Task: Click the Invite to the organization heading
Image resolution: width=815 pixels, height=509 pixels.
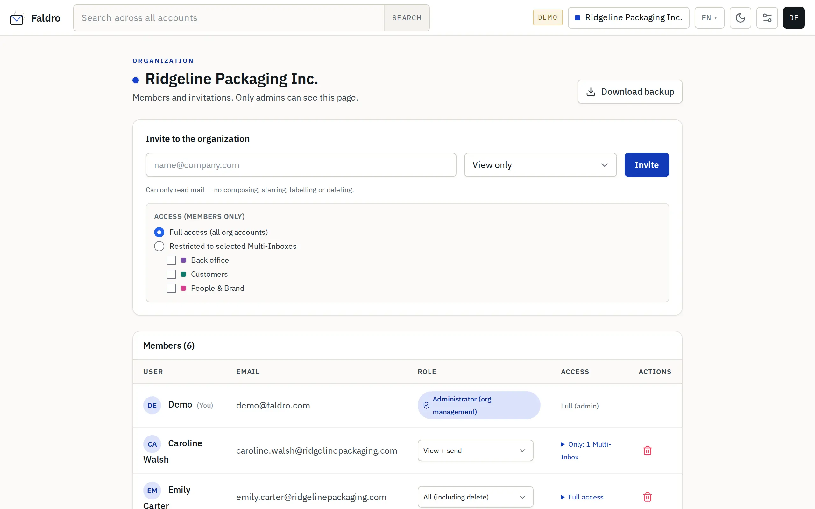Action: click(197, 139)
